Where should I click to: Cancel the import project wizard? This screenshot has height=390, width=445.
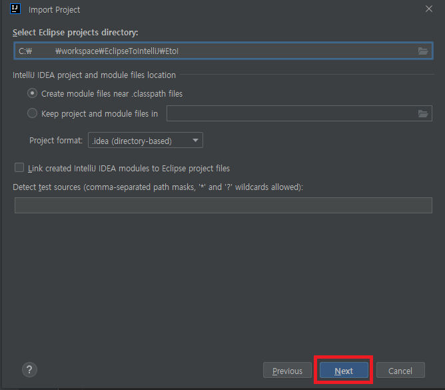click(x=400, y=370)
